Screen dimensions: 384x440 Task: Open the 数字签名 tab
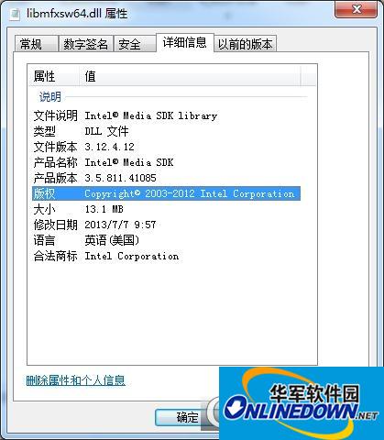point(85,44)
